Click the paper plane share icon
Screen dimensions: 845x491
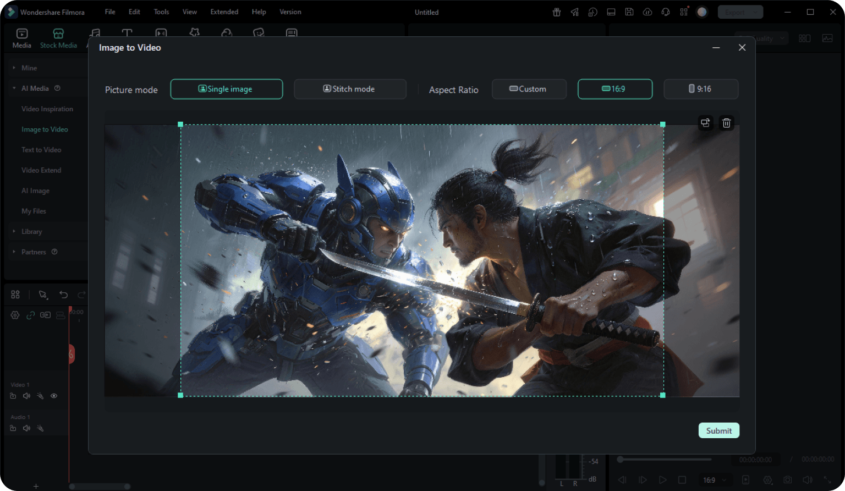[x=575, y=12]
